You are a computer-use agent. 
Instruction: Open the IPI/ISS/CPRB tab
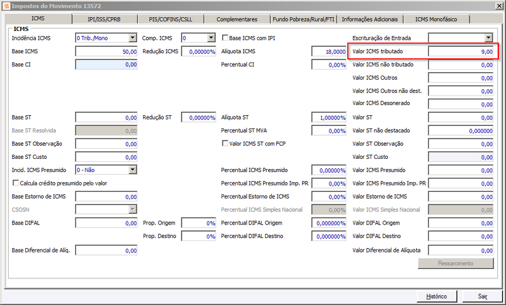104,20
